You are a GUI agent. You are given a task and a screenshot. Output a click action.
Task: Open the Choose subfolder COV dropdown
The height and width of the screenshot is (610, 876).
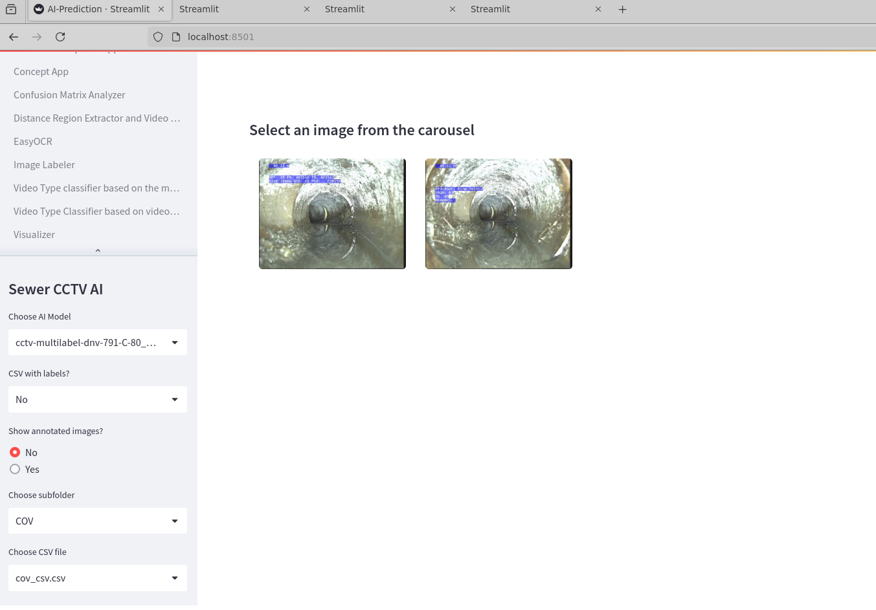coord(98,521)
